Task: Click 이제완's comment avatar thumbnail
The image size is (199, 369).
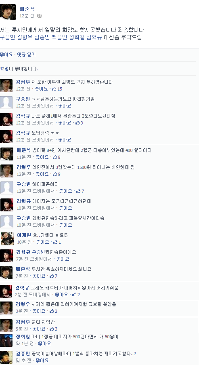Action: 7,238
